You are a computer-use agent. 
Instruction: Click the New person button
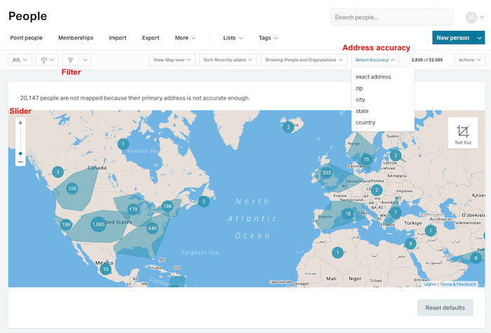pos(452,38)
